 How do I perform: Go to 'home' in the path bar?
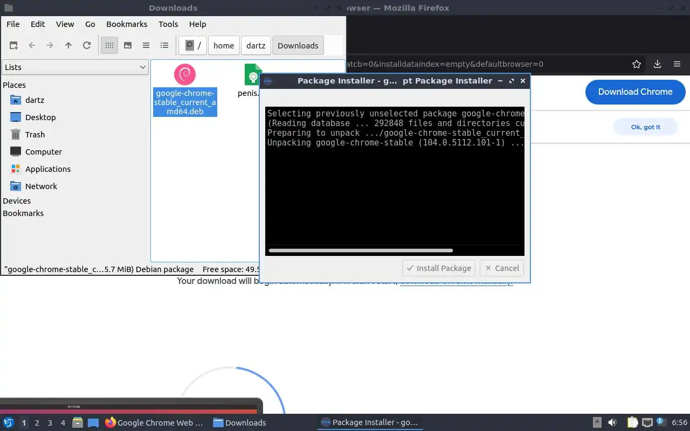click(224, 46)
